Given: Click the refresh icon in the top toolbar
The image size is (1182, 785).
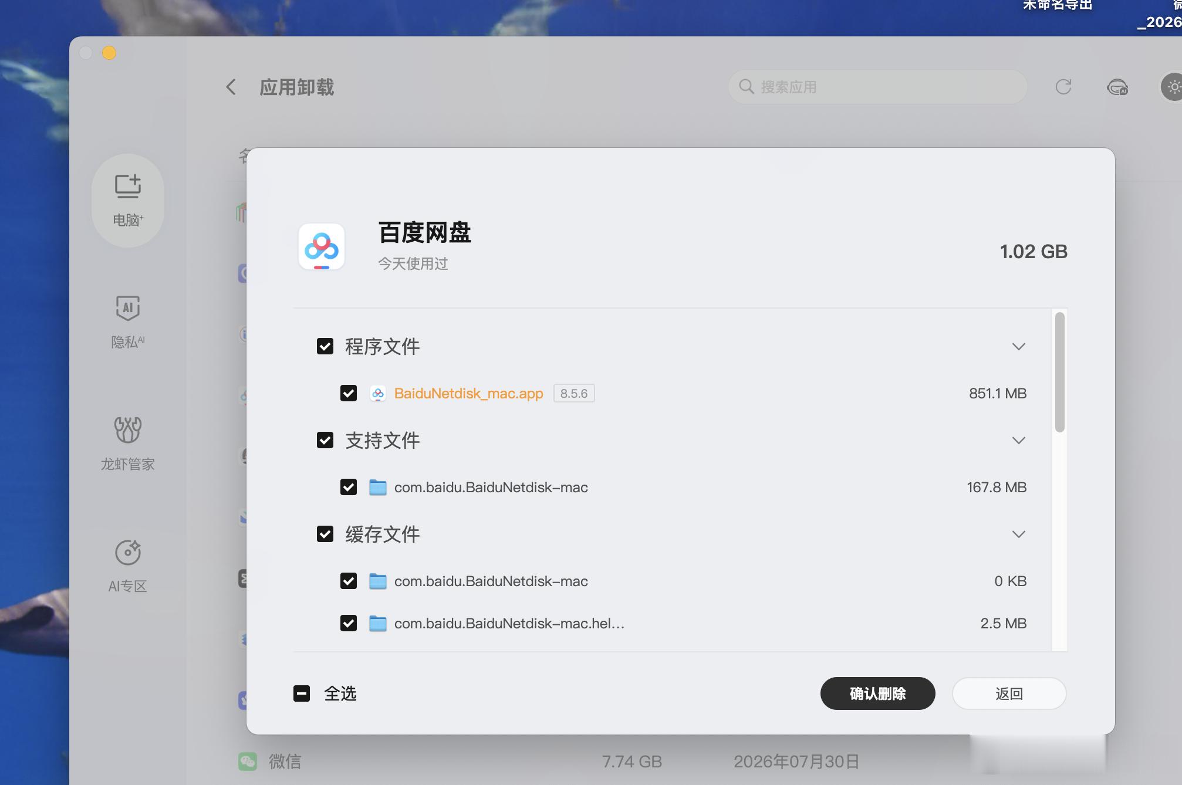Looking at the screenshot, I should pyautogui.click(x=1063, y=87).
